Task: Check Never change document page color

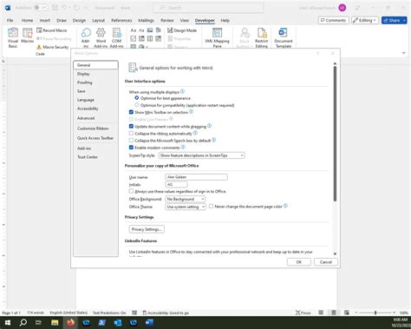Action: pyautogui.click(x=211, y=207)
